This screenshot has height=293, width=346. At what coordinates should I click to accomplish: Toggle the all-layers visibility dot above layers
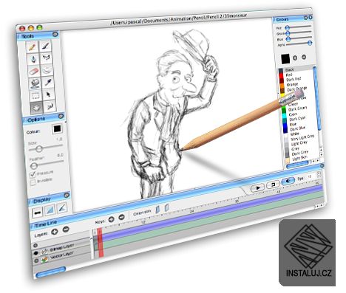[35, 245]
